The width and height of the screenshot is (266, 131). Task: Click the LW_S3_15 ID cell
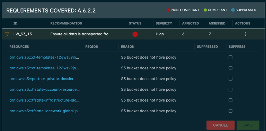23,34
